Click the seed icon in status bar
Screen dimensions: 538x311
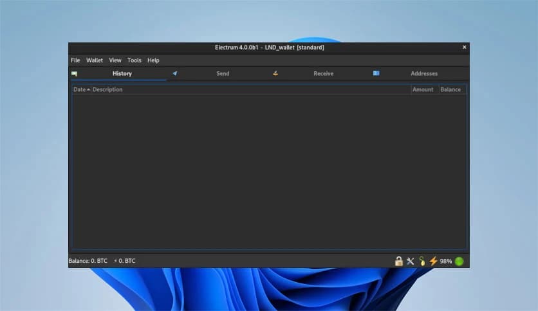point(422,262)
